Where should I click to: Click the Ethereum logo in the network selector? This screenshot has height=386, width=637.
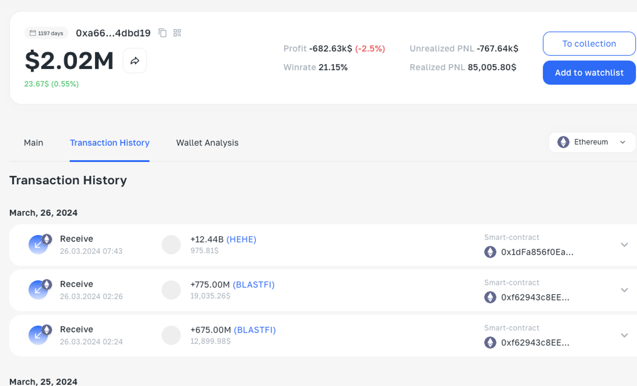[x=563, y=142]
